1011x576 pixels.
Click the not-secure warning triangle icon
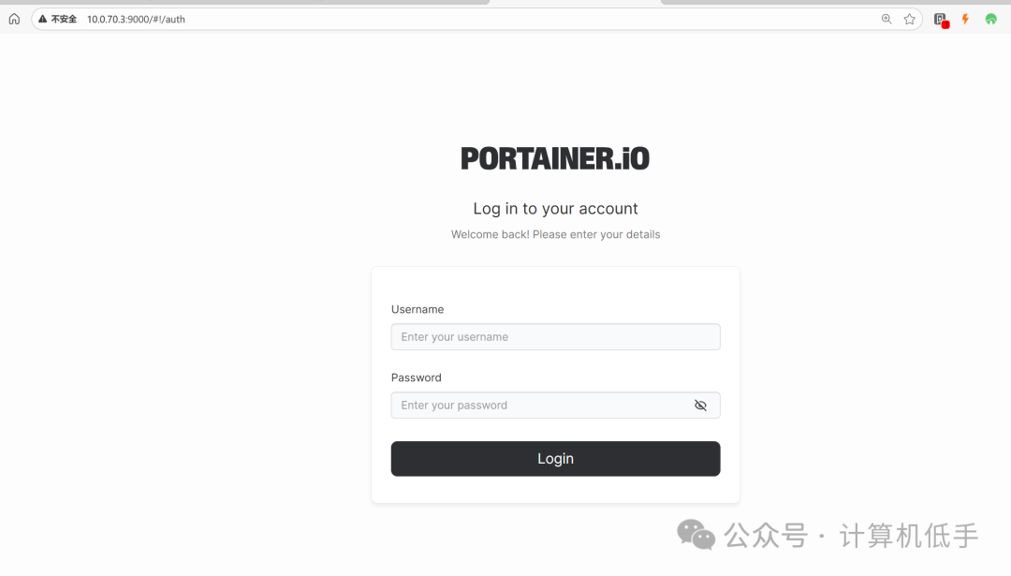[x=42, y=20]
